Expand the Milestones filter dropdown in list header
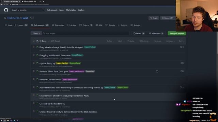The width and height of the screenshot is (218, 122). 145,41
